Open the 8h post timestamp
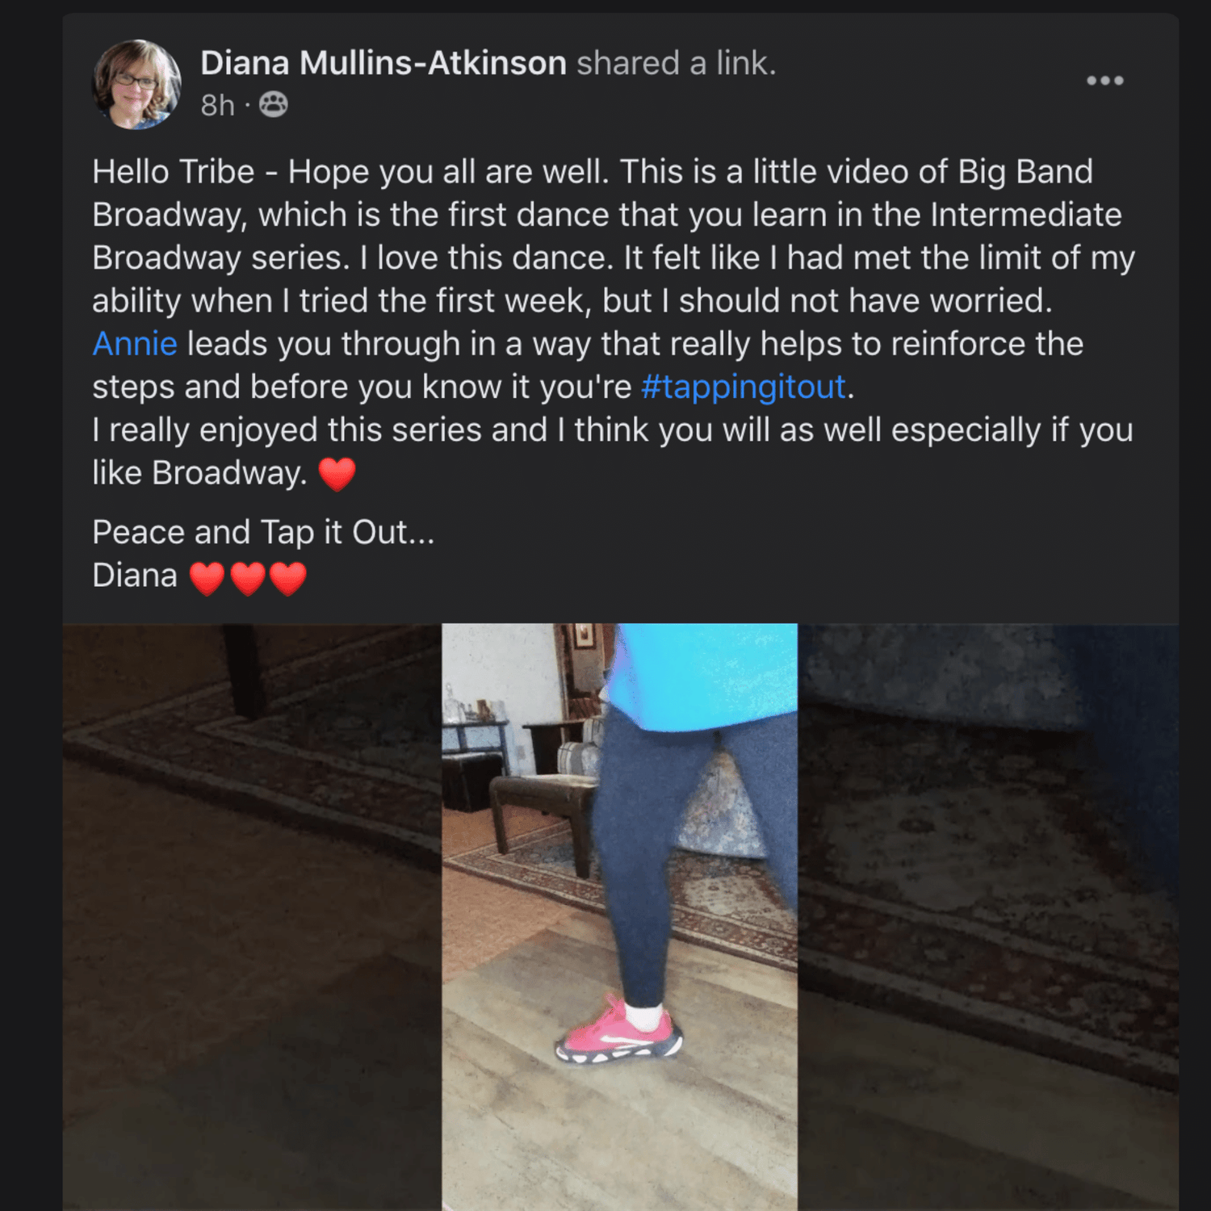 click(x=217, y=106)
